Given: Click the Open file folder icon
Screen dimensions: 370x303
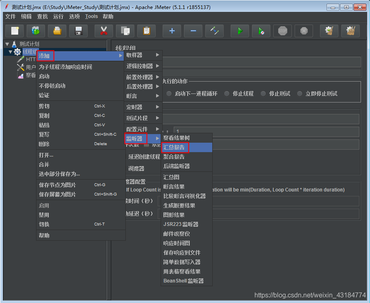Looking at the screenshot, I should point(57,31).
